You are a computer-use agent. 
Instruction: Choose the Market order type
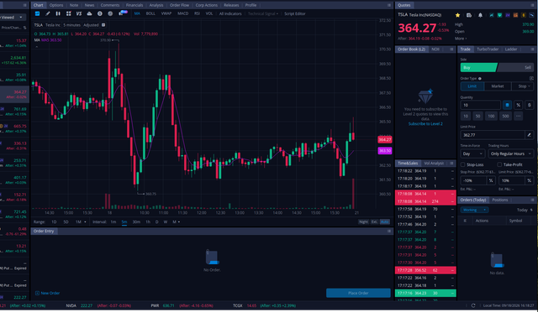pos(498,86)
